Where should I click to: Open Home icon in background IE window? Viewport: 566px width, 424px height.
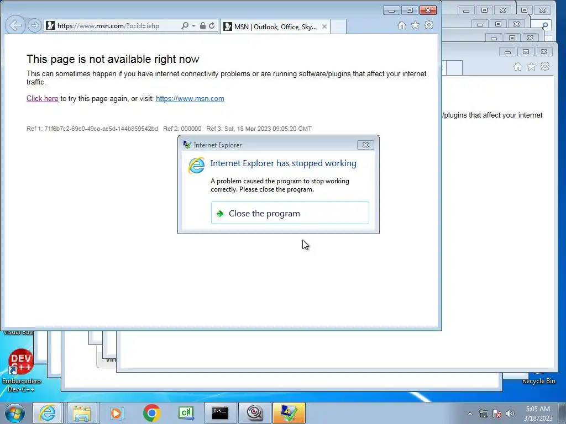517,67
